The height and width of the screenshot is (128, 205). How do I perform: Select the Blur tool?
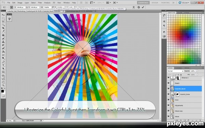click(3, 55)
